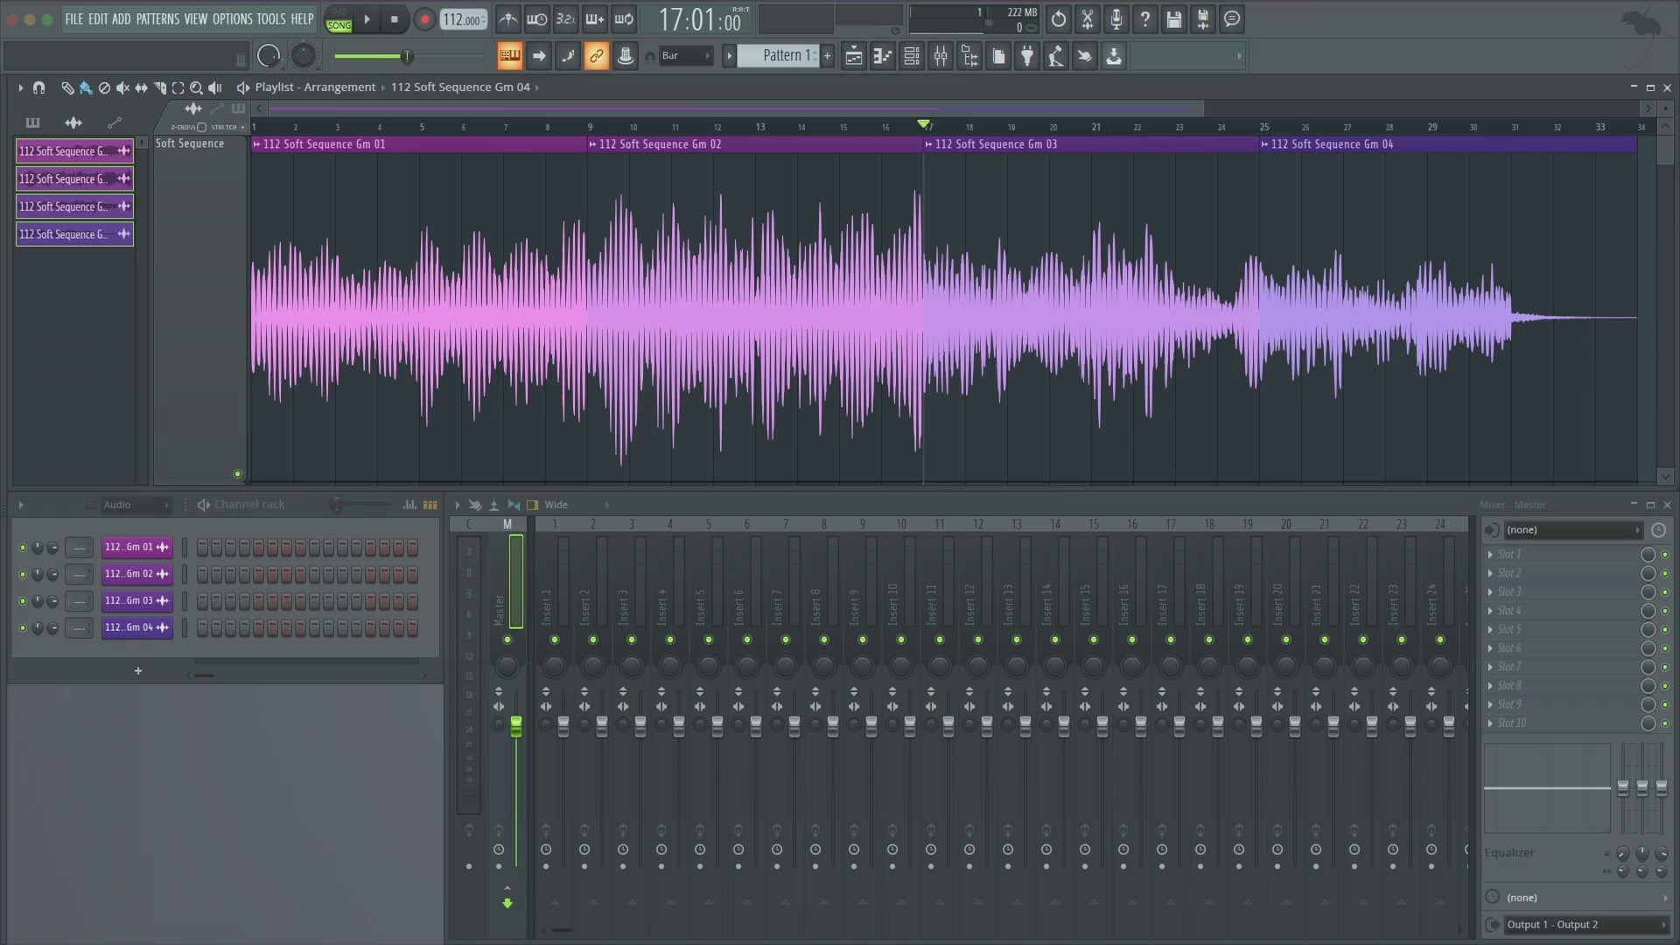1680x945 pixels.
Task: Open the chat speech bubble icon
Action: coord(1232,18)
